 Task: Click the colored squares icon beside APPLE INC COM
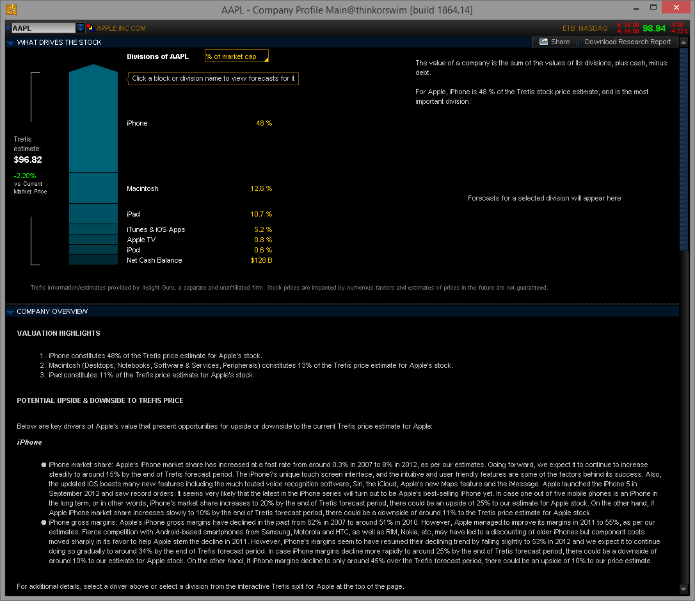coord(90,28)
